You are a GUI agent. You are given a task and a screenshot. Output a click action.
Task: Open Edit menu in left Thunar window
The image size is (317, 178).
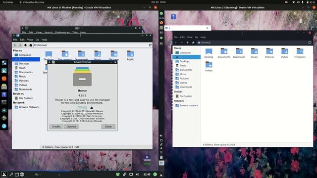click(22, 40)
